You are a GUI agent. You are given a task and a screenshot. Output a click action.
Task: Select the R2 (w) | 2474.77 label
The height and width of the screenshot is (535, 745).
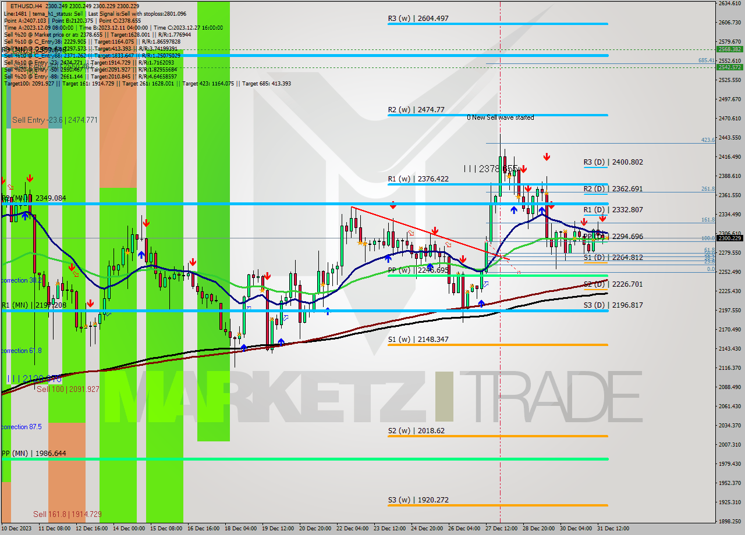[416, 109]
